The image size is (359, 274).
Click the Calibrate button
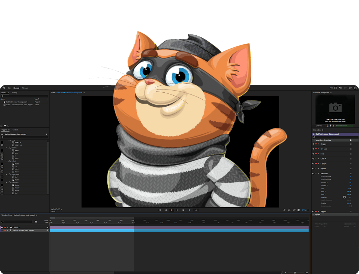click(319, 125)
